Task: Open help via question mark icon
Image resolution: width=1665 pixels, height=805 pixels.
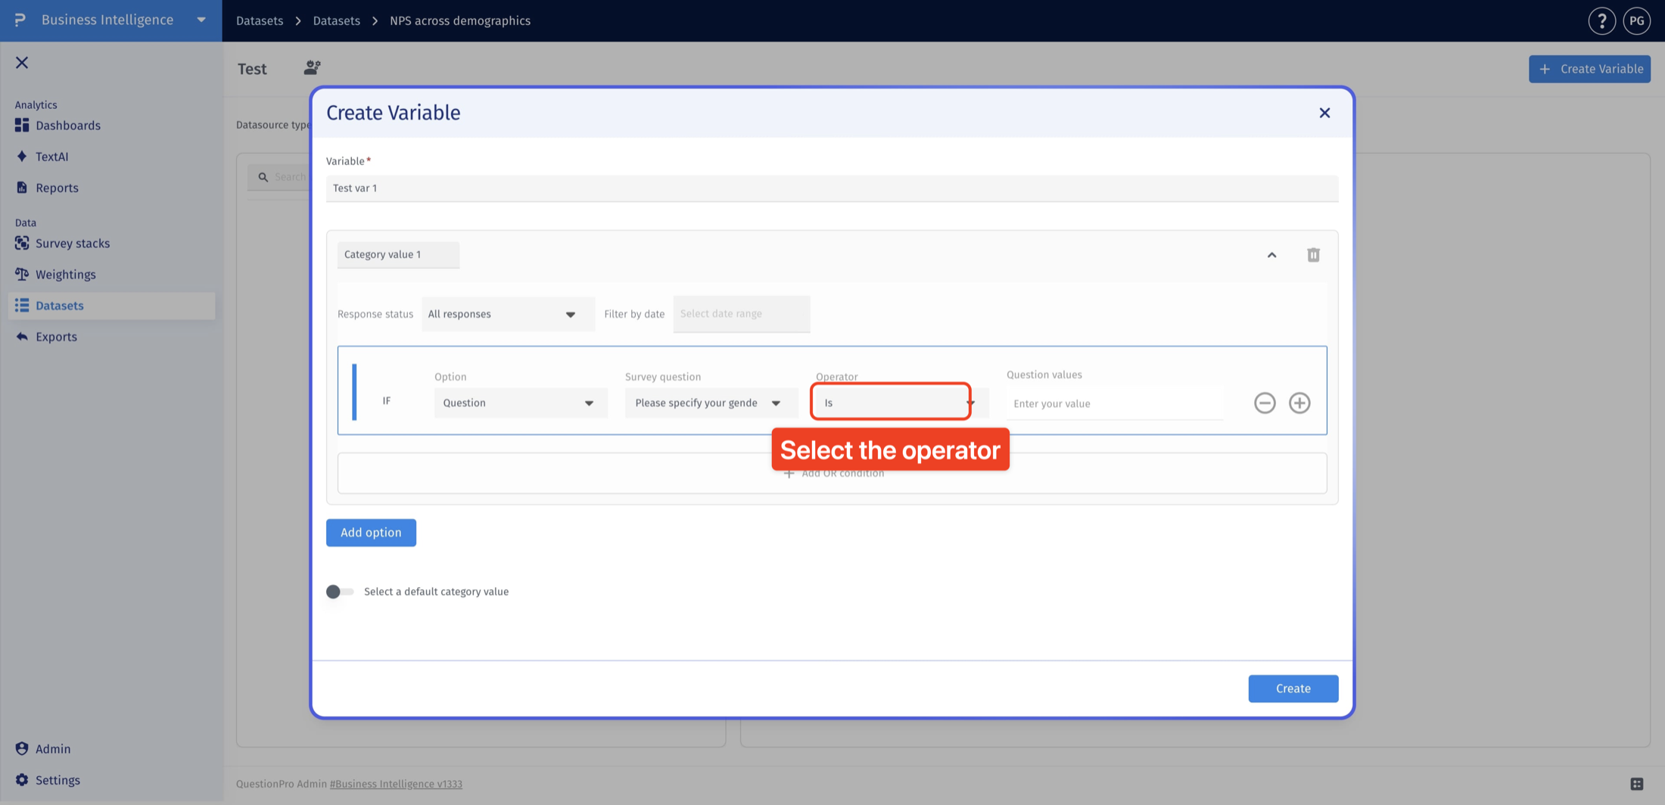Action: 1601,21
